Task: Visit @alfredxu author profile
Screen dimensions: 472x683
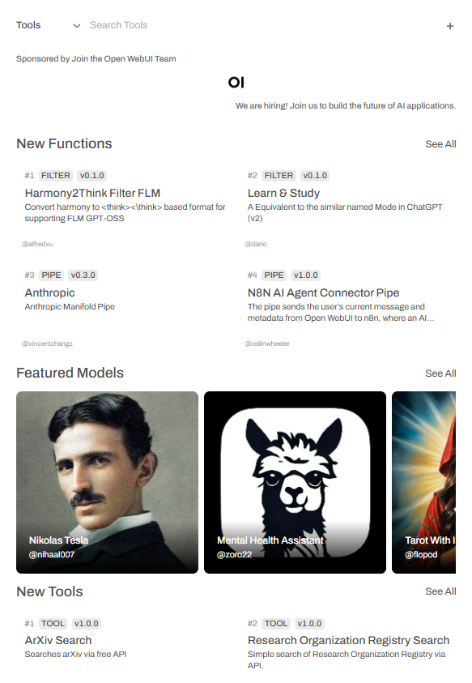Action: (37, 244)
